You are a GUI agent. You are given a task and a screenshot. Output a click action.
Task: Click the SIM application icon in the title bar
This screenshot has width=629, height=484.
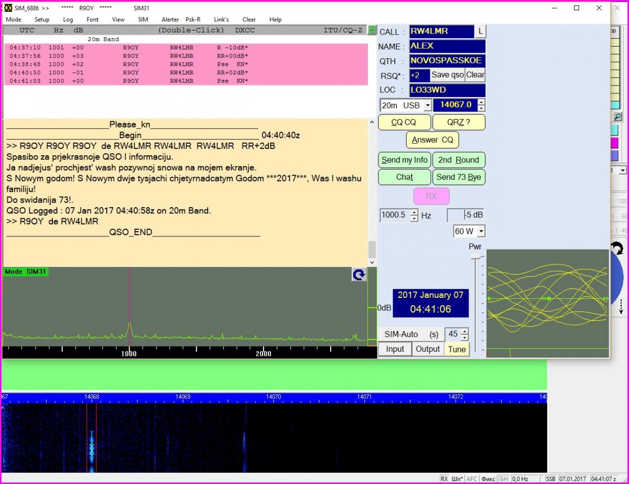[x=8, y=8]
